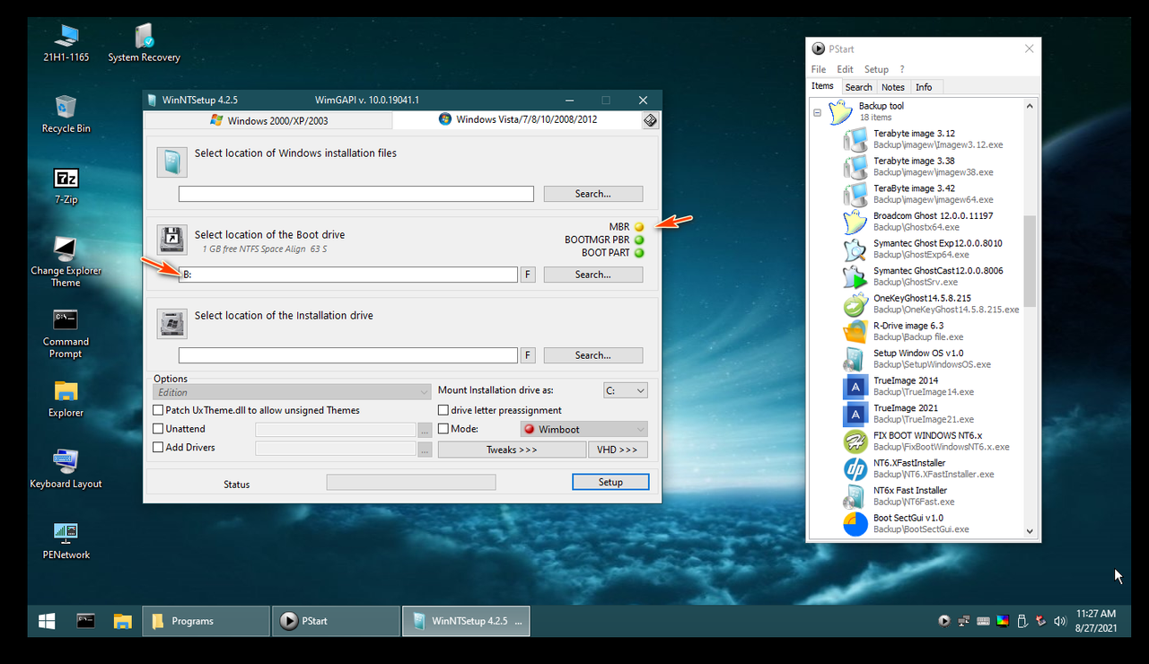
Task: Click the MBR yellow status indicator
Action: coord(639,227)
